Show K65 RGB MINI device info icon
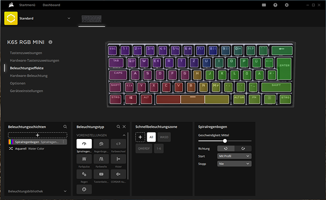Viewport: 326px width, 200px height. coord(50,42)
